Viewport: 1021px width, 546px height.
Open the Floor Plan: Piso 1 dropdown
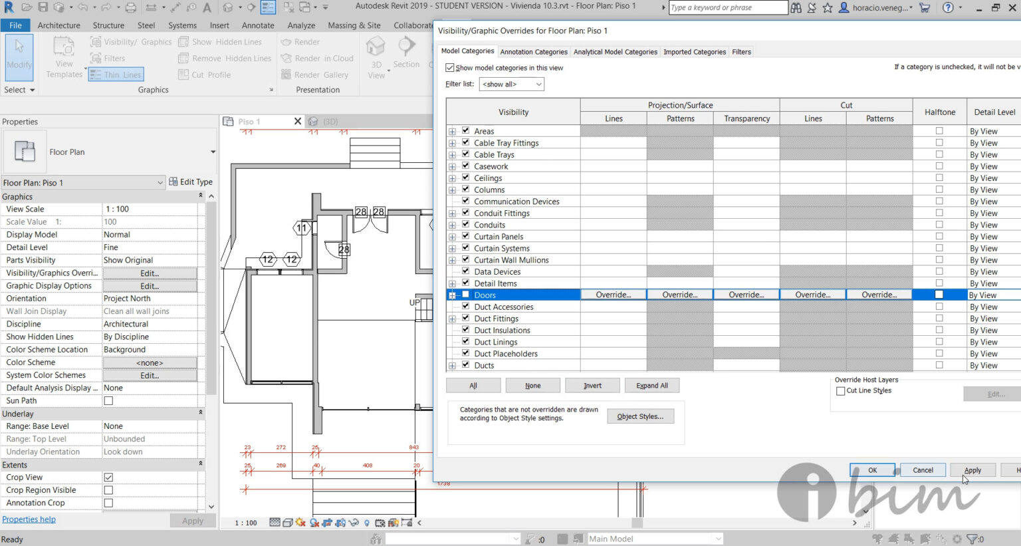pos(82,183)
